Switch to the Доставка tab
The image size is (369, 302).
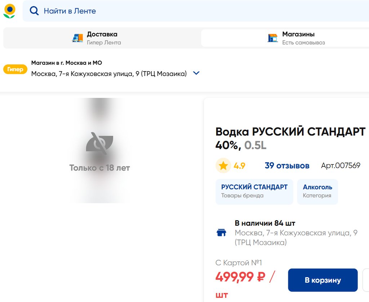[102, 38]
